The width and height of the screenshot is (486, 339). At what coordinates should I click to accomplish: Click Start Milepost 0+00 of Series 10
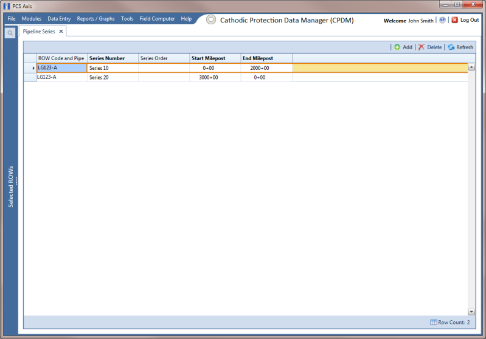pos(215,68)
